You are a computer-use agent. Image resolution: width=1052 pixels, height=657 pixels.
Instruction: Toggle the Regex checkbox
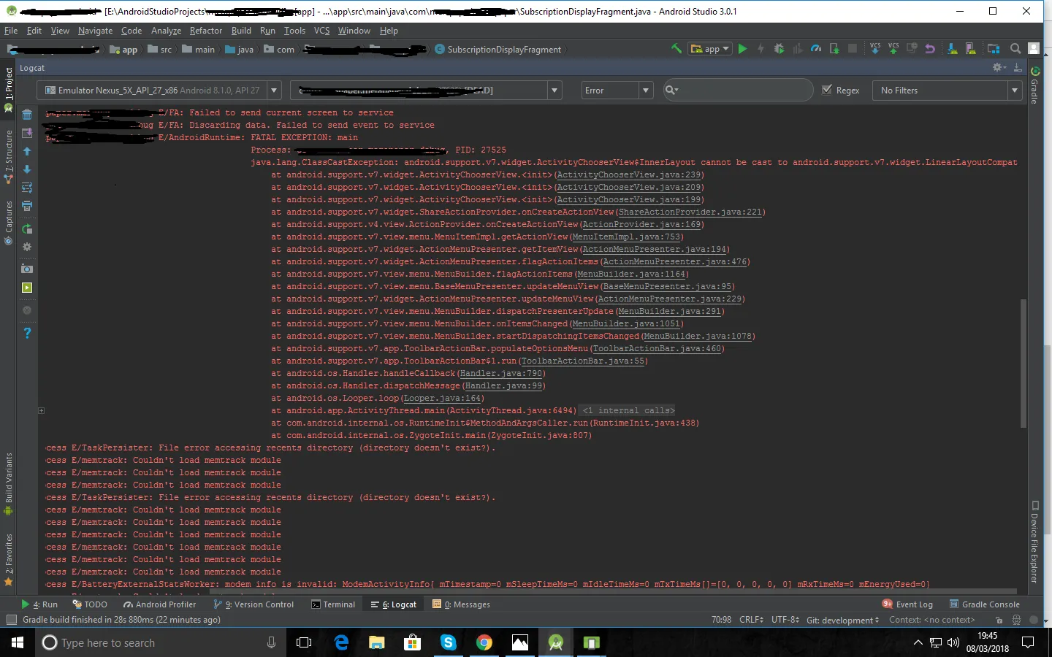point(827,90)
